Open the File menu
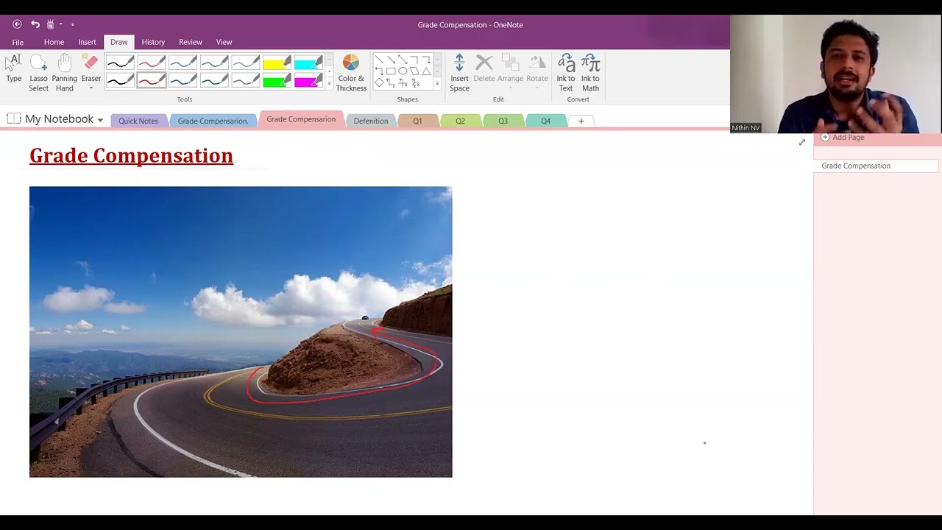 (x=18, y=42)
